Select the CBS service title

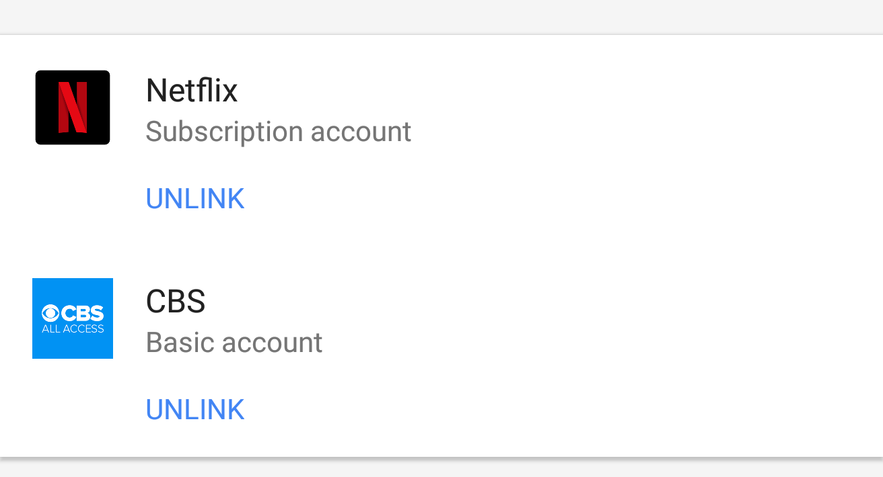pos(176,302)
